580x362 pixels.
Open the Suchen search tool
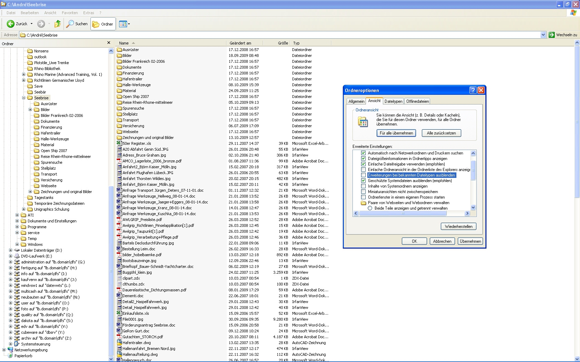77,24
